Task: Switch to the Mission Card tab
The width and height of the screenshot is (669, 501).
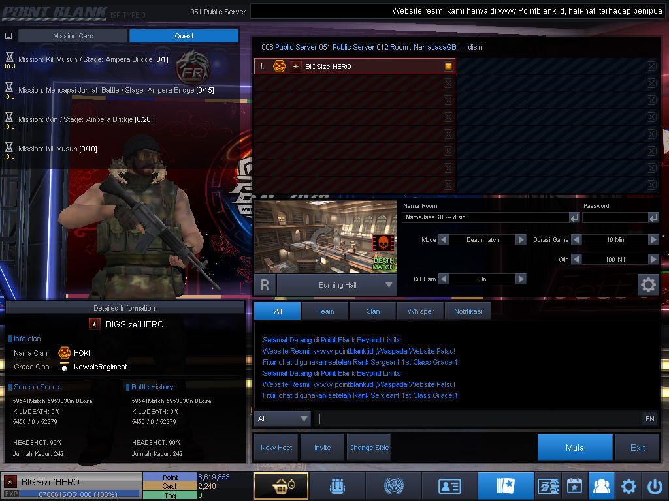Action: pyautogui.click(x=73, y=36)
